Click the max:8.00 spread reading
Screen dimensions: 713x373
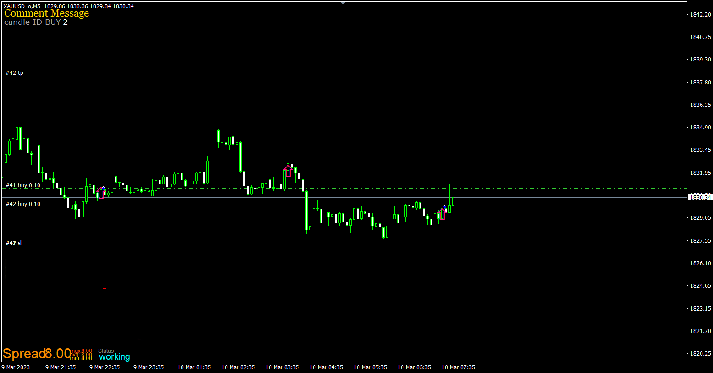coord(81,351)
